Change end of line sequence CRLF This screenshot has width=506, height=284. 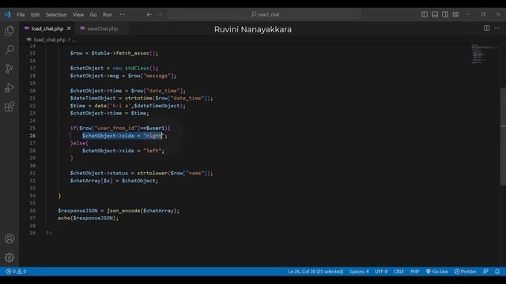(x=398, y=271)
